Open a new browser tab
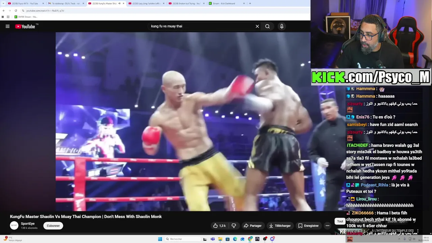The width and height of the screenshot is (432, 243). (x=250, y=3)
